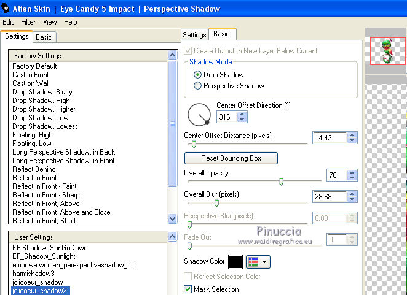
Task: Select EF-Shadow_SunGoDown user setting
Action: coord(50,248)
